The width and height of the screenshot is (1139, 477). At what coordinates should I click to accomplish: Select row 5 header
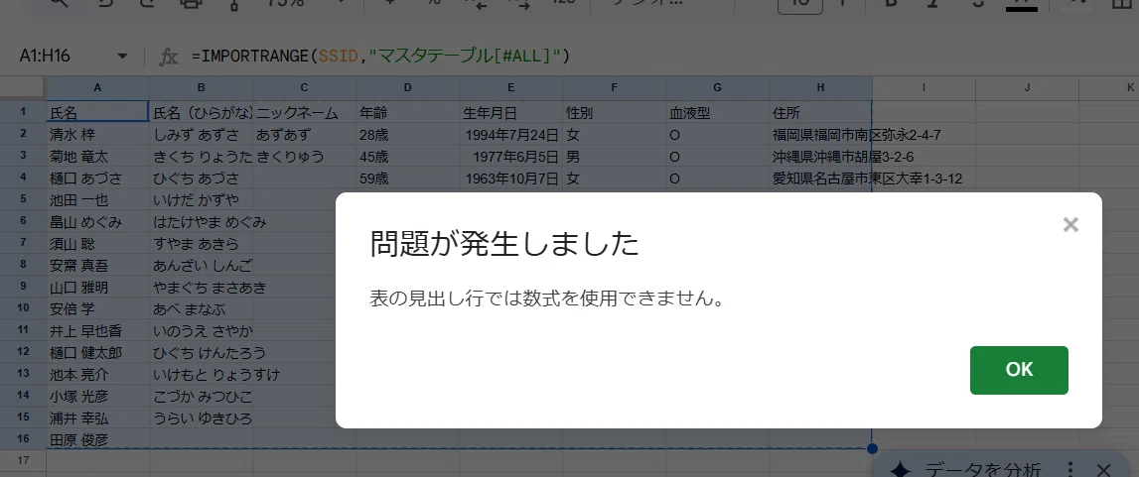click(23, 198)
